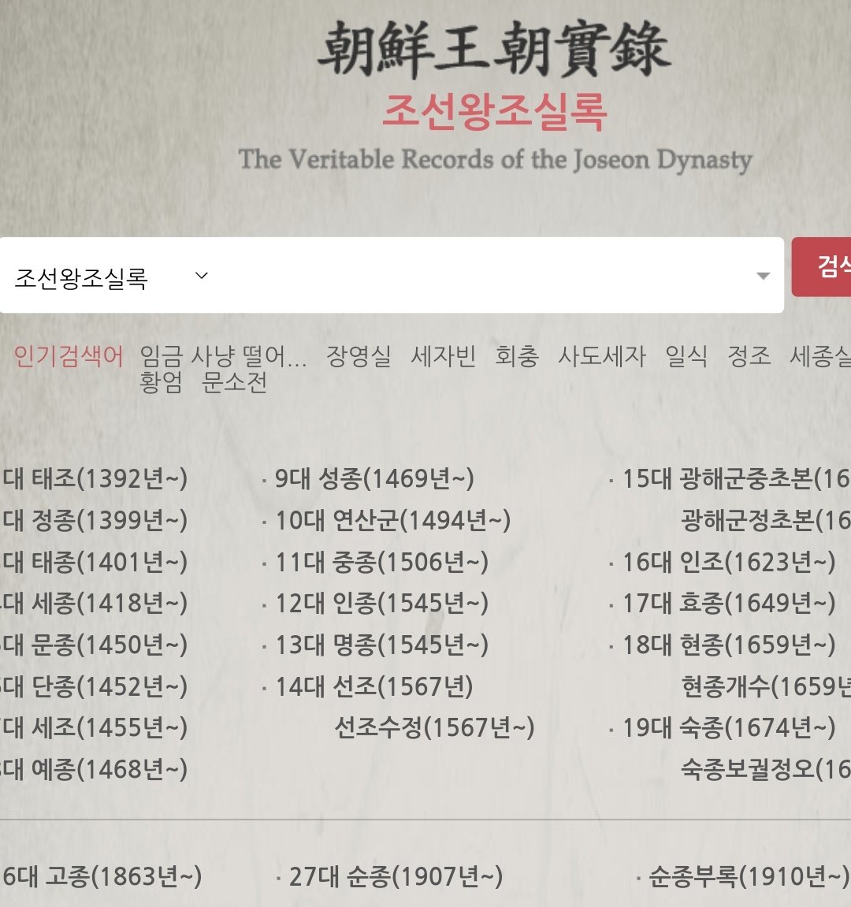Select popular keyword 장영실
The width and height of the screenshot is (851, 907).
tap(359, 355)
